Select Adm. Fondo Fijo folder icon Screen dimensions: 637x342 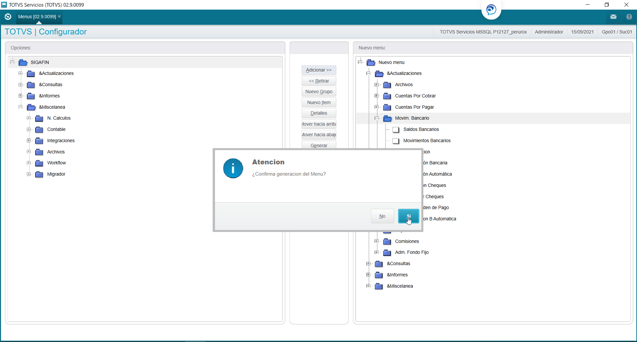387,253
